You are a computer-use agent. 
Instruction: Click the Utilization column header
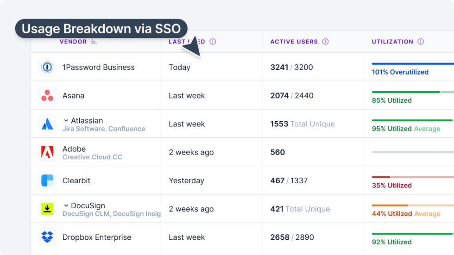tap(392, 42)
